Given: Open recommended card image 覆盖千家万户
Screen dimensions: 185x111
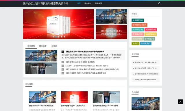Looking at the screenshot, I should coord(42,97).
